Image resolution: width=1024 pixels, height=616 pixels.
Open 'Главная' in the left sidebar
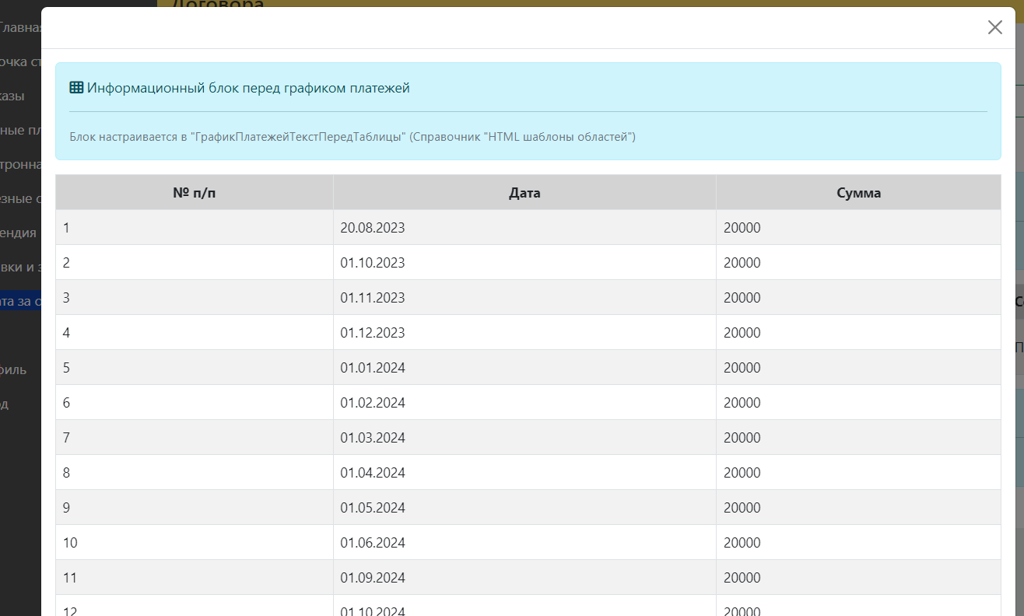[20, 28]
